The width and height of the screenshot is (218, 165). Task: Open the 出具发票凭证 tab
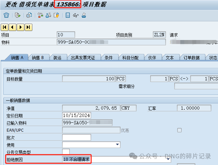point(83,58)
